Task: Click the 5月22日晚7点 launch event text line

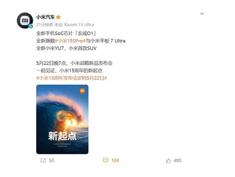Action: pyautogui.click(x=74, y=63)
